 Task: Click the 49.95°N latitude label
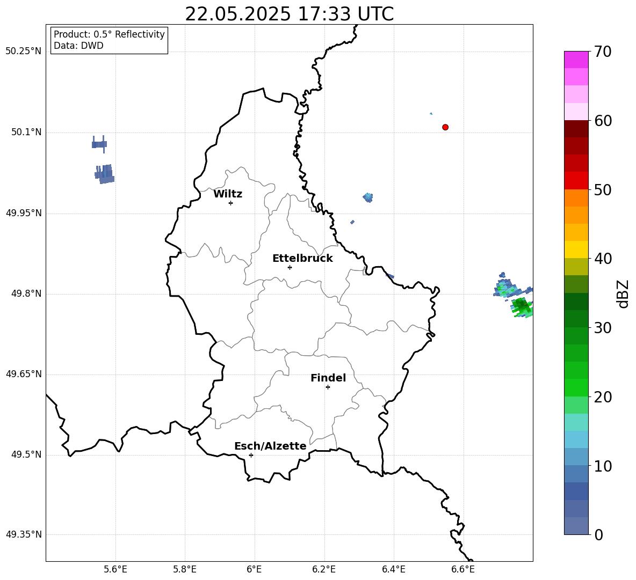[24, 212]
